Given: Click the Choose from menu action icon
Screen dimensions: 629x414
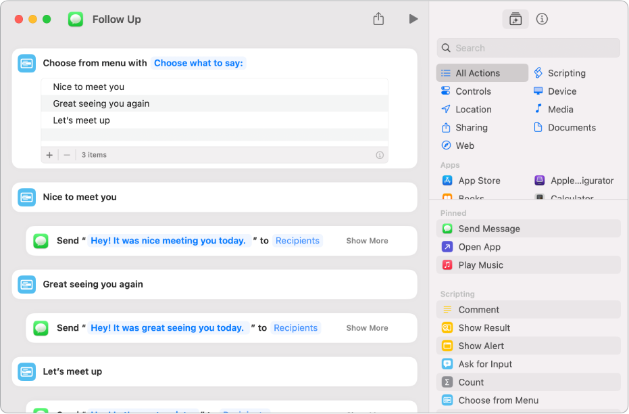Looking at the screenshot, I should 27,63.
